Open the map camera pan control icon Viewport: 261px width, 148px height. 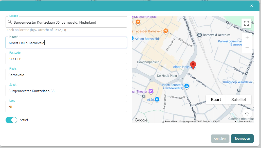pyautogui.click(x=247, y=114)
